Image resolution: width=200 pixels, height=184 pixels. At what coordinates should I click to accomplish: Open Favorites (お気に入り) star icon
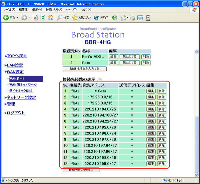pos(75,18)
